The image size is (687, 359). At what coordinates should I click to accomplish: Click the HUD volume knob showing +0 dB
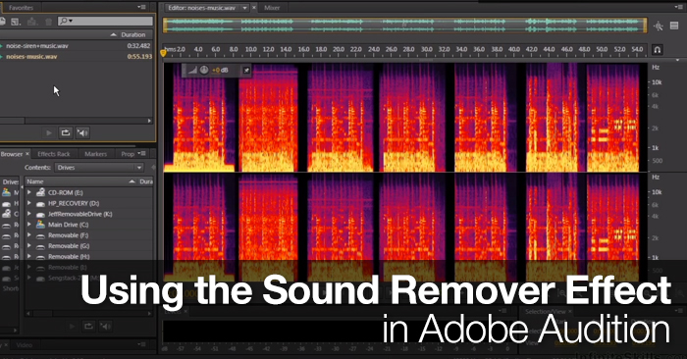tap(204, 70)
